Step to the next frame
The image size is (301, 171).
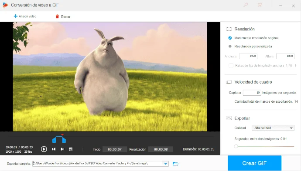(62, 149)
